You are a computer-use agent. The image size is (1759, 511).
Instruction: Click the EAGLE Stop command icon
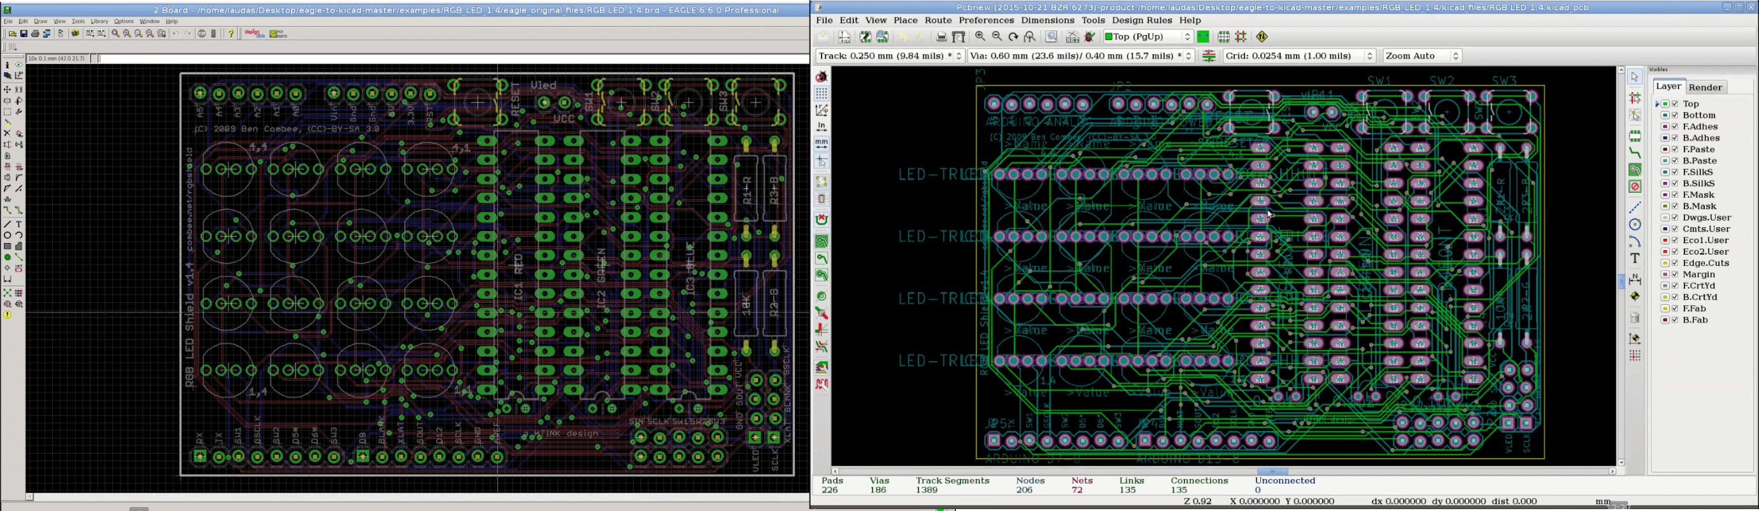pos(202,34)
